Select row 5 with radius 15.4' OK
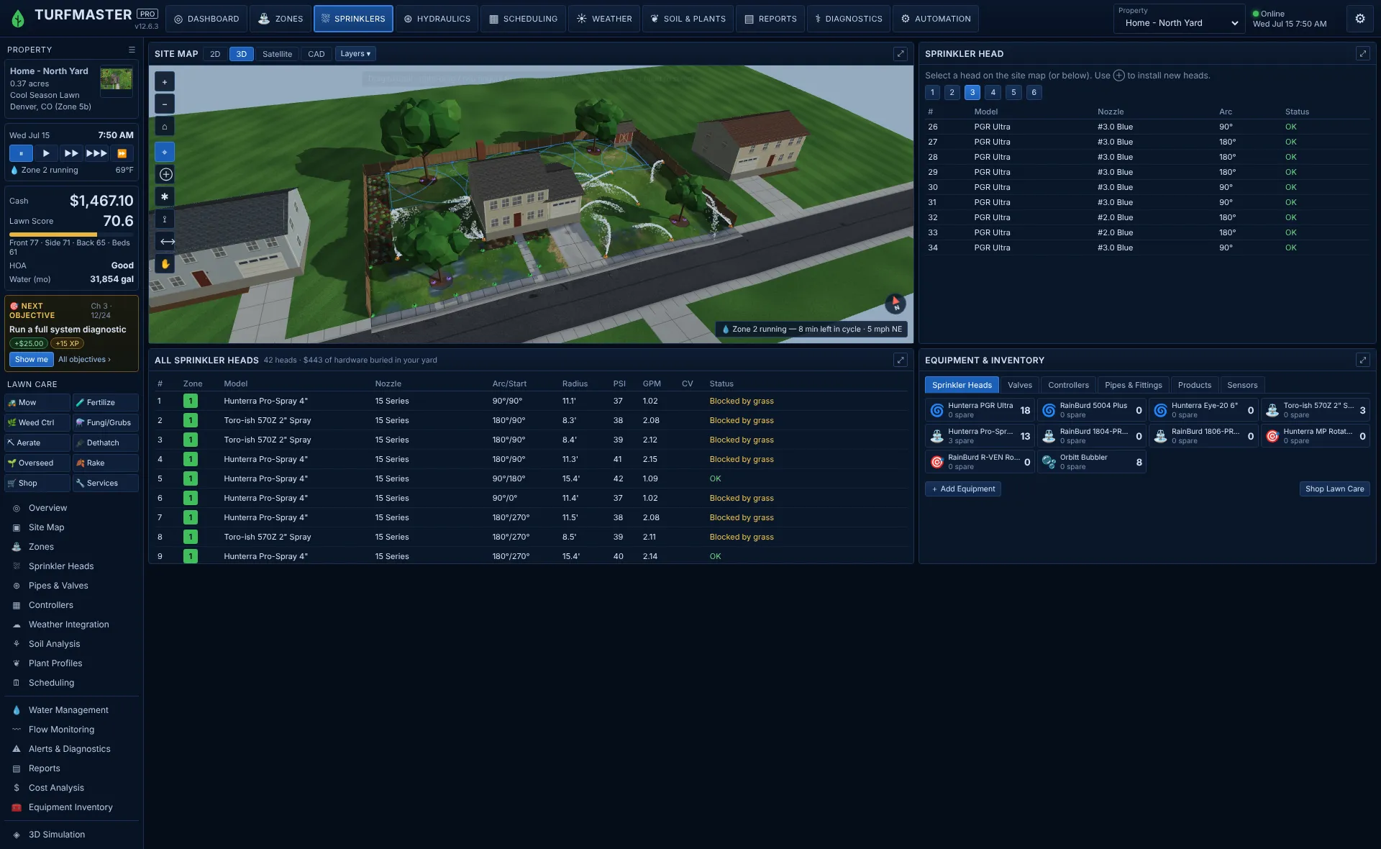1381x849 pixels. pyautogui.click(x=531, y=478)
